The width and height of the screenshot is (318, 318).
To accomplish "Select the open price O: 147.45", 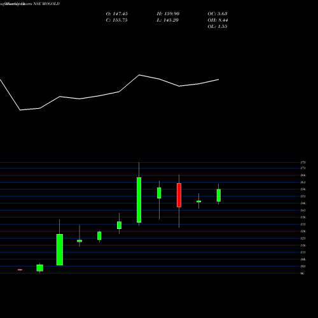I will click(x=117, y=14).
